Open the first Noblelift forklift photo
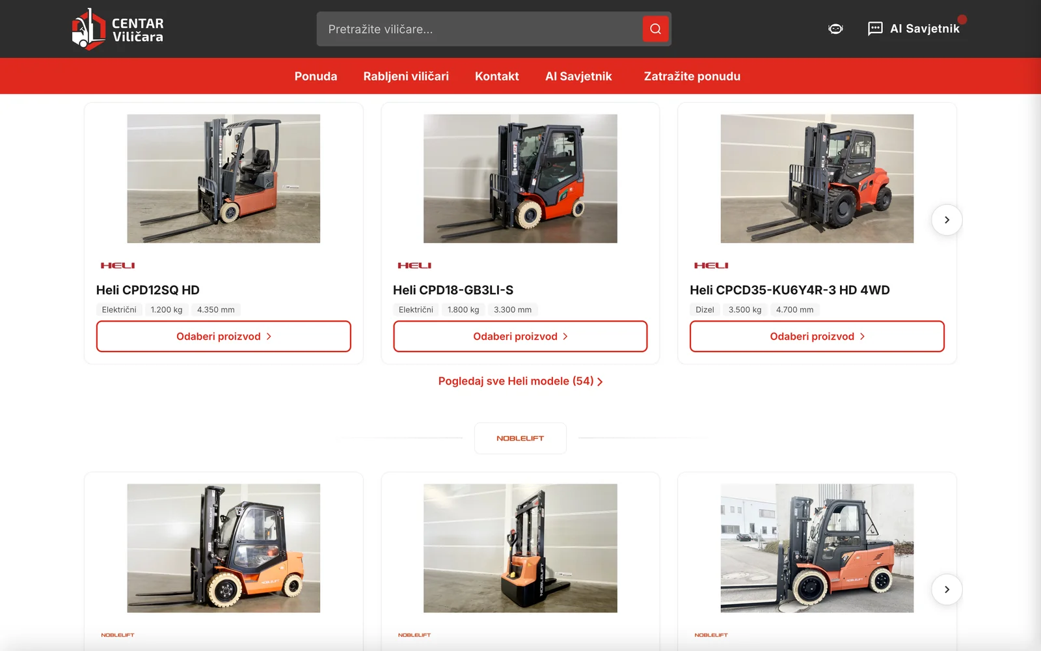This screenshot has width=1041, height=651. [x=224, y=548]
